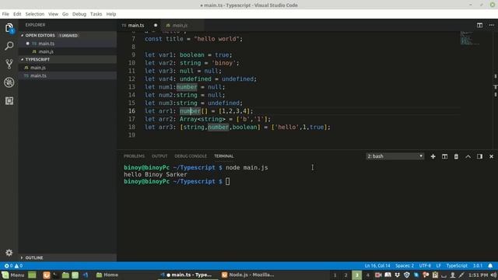Viewport: 498px width, 280px height.
Task: Change indentation Spaces: 2 setting
Action: [405, 266]
